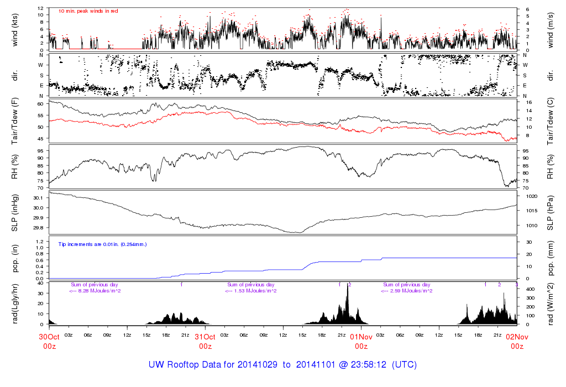Image resolution: width=566 pixels, height=387 pixels.
Task: Select the 'rad (W/m^2)' axis label
Action: click(550, 304)
